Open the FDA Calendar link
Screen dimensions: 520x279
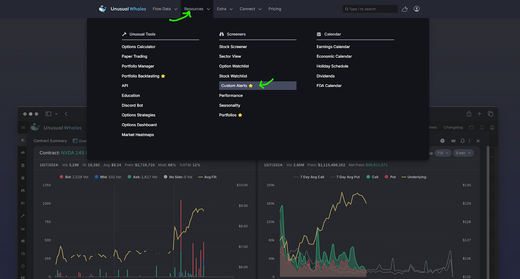click(x=329, y=86)
